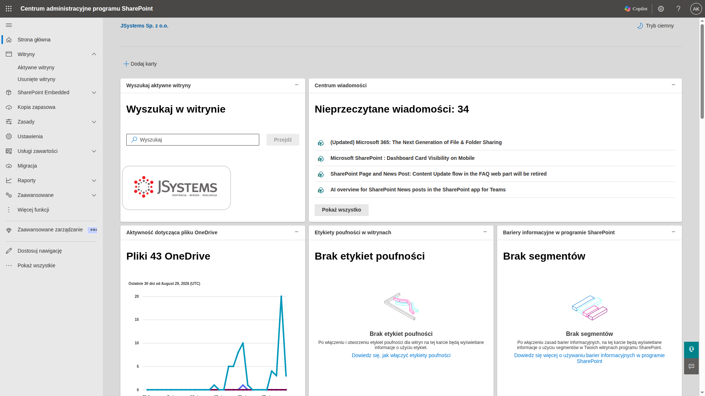The width and height of the screenshot is (705, 396).
Task: Open more options on Etykiety poufności card
Action: (485, 232)
